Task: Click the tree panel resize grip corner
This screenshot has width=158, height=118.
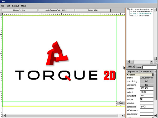Action: point(155,62)
